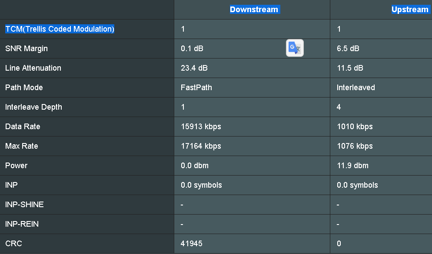Screen dimensions: 432x254
Task: Click the 1010 kbps upstream data rate
Action: click(x=355, y=127)
